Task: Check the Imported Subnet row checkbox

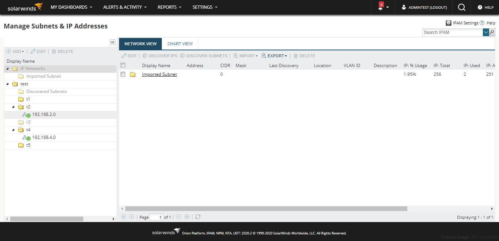Action: [123, 74]
